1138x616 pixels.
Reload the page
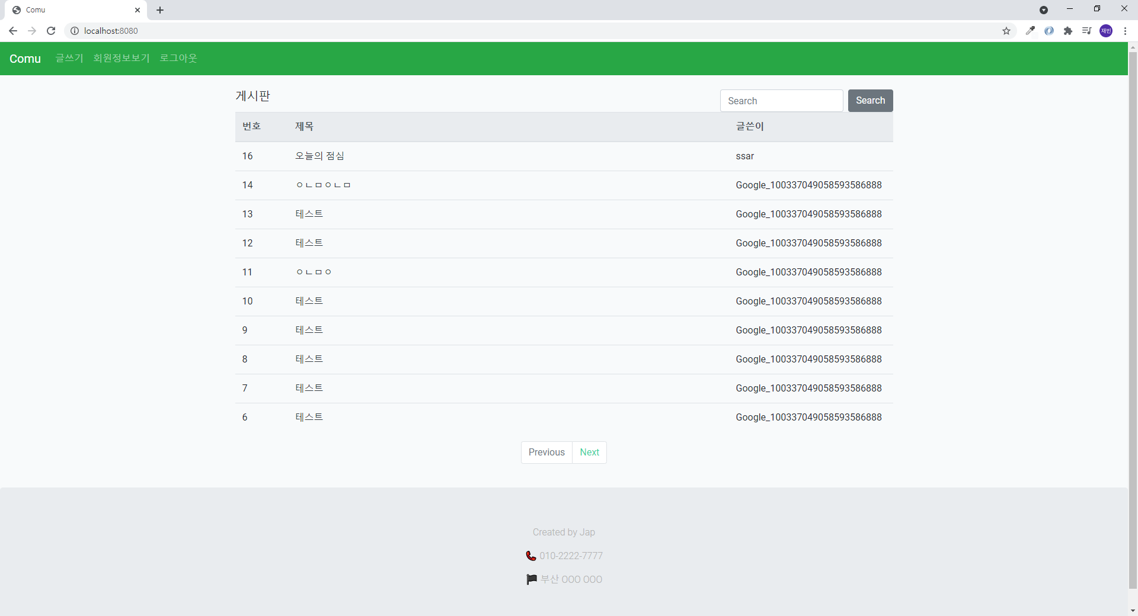(51, 31)
